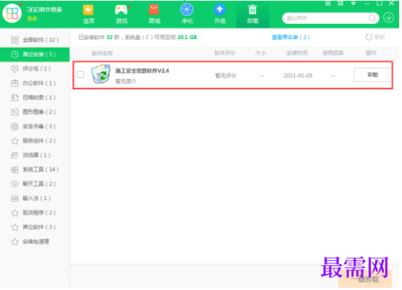This screenshot has height=290, width=402.
Task: Sort by 软件评分 column header
Action: click(225, 53)
